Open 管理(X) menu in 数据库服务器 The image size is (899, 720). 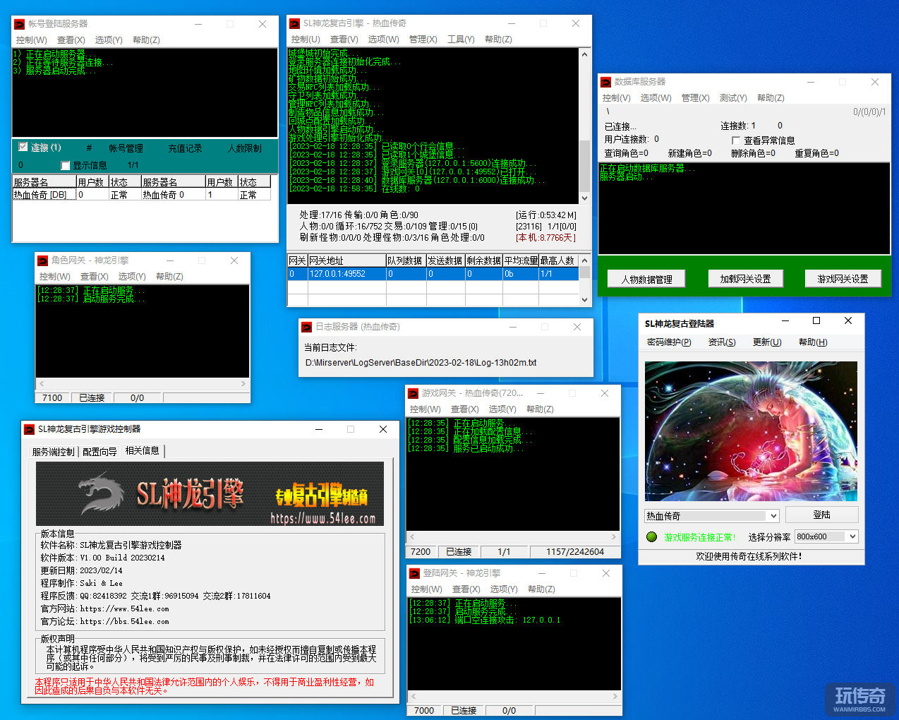coord(695,98)
